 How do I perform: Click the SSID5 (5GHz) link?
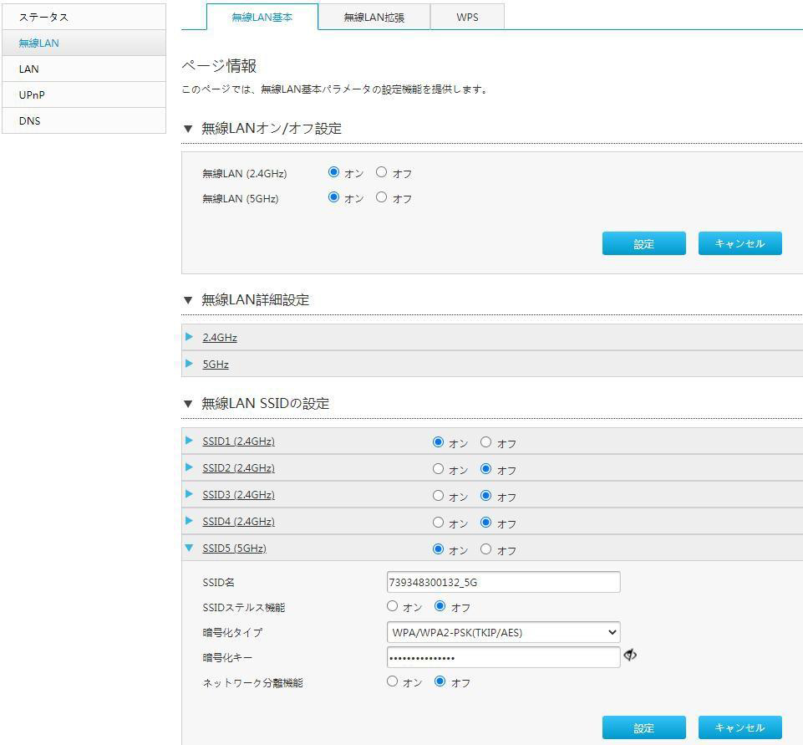pos(235,549)
